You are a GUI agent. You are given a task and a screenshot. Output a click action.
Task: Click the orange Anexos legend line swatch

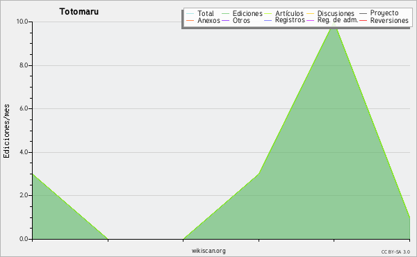190,21
